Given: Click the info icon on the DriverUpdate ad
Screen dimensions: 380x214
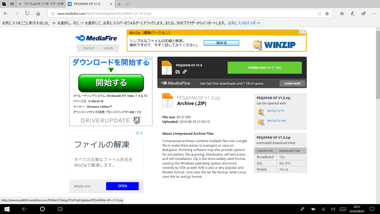Looking at the screenshot, I should coord(146,59).
